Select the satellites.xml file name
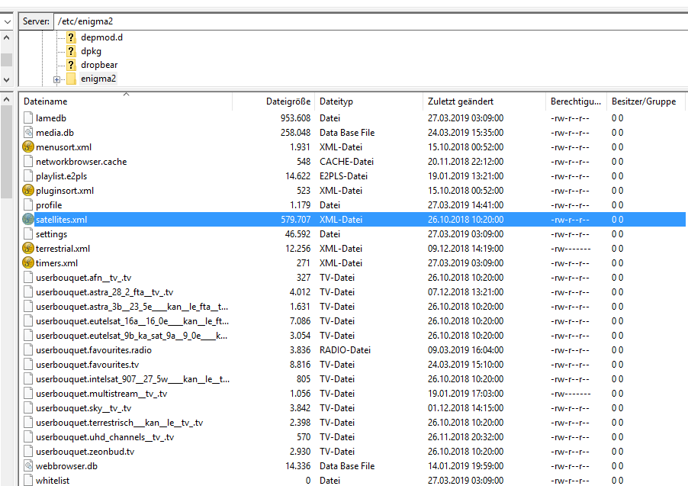This screenshot has height=486, width=688. tap(62, 220)
